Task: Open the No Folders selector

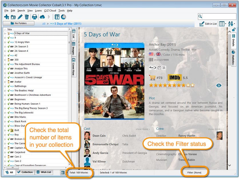Action: [x=19, y=23]
